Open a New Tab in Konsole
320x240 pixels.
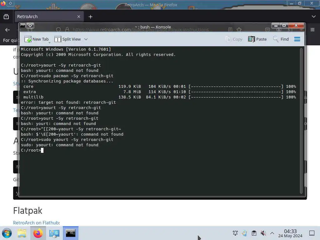pos(37,39)
